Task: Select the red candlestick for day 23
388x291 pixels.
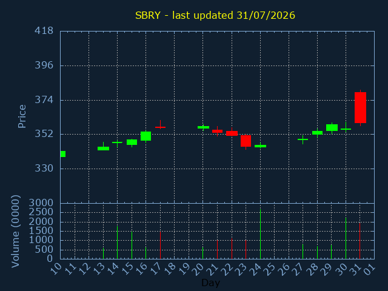Action: [x=246, y=141]
